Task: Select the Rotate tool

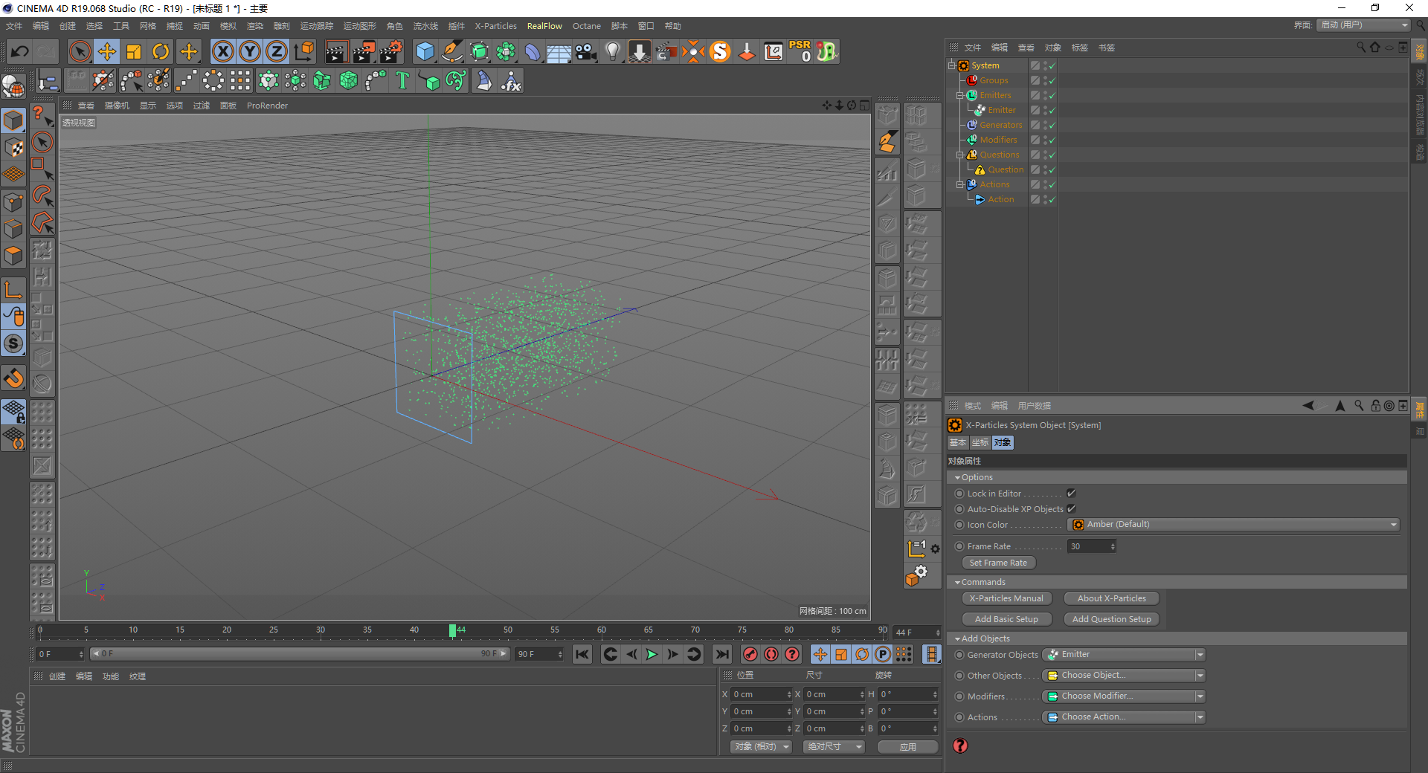Action: coord(161,51)
